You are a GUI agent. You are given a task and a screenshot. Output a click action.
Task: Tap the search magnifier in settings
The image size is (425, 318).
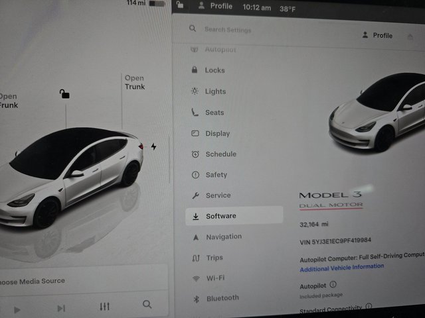point(193,28)
